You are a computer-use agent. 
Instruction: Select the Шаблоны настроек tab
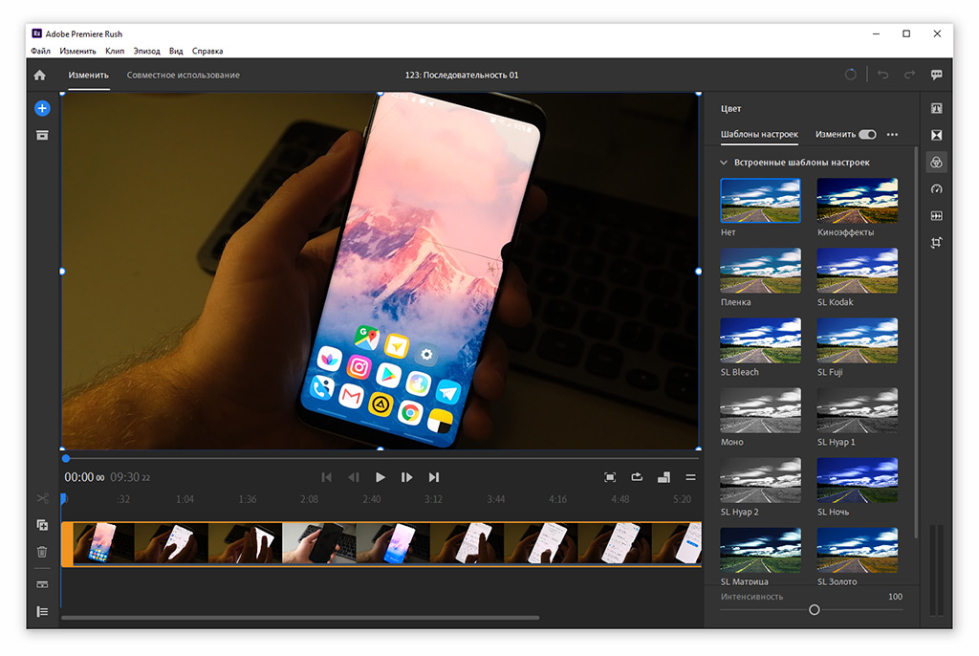(x=759, y=134)
